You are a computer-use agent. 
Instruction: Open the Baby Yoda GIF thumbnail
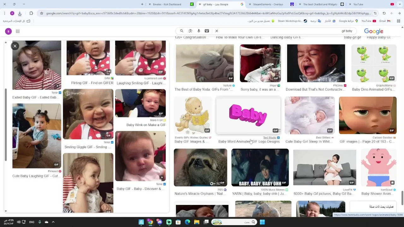coord(205,63)
